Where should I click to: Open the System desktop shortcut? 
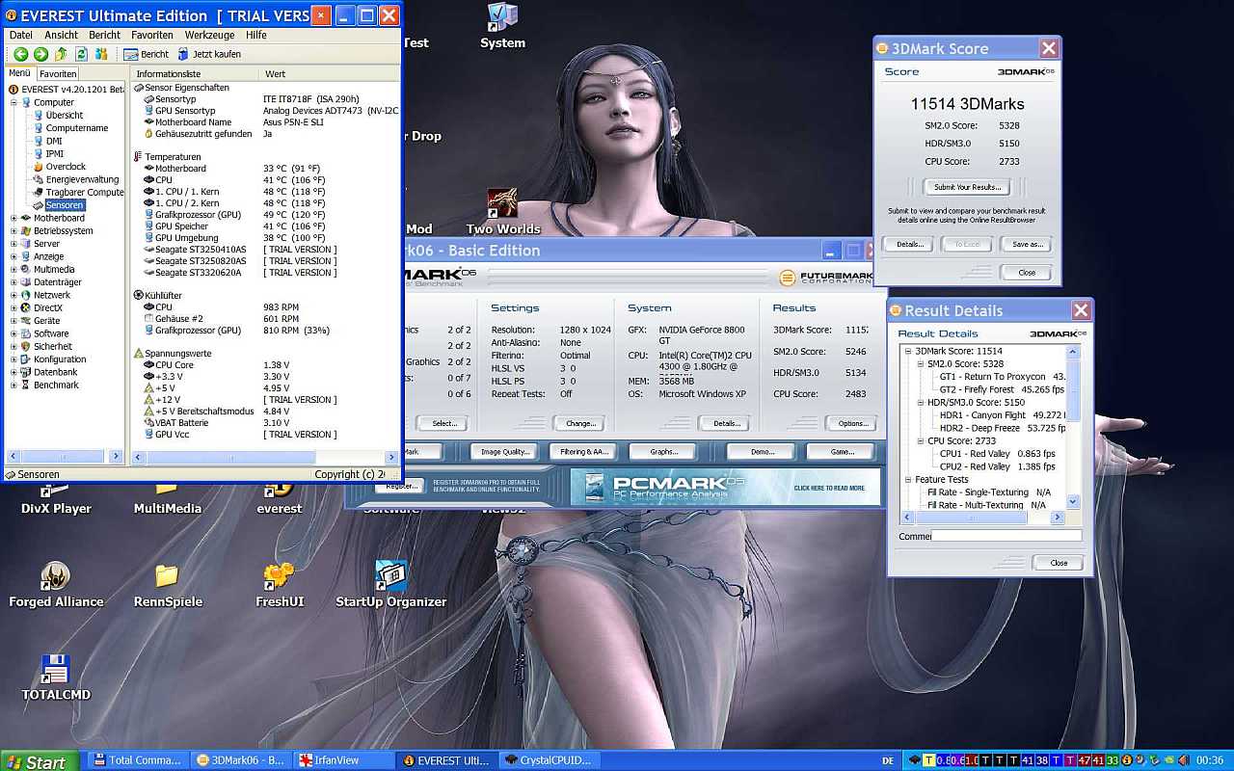click(x=502, y=26)
